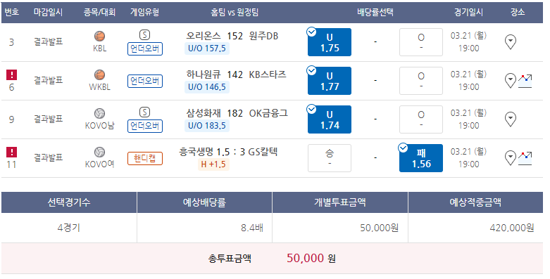Click S single-bet icon for 오리온스 game

click(x=144, y=35)
